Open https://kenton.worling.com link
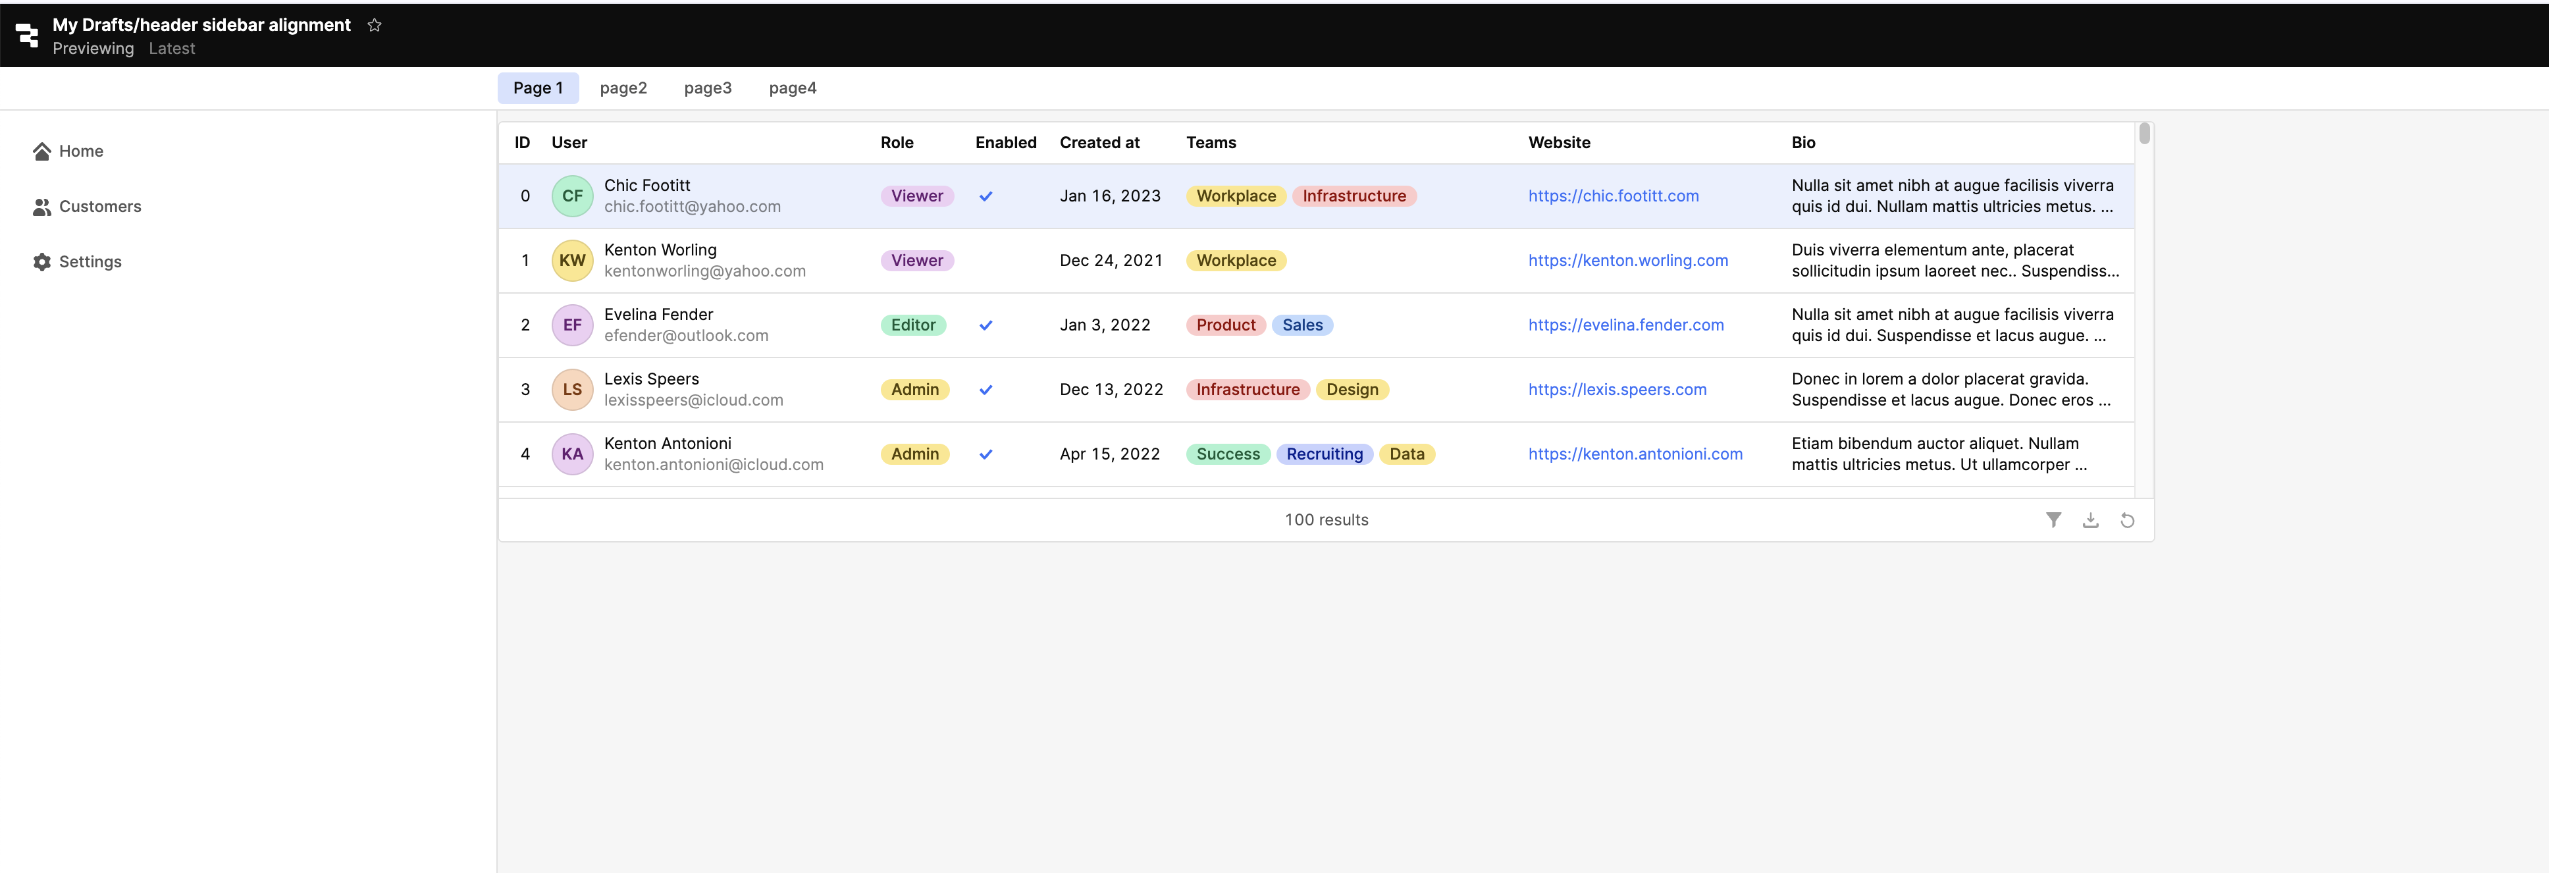The width and height of the screenshot is (2549, 873). pos(1628,260)
